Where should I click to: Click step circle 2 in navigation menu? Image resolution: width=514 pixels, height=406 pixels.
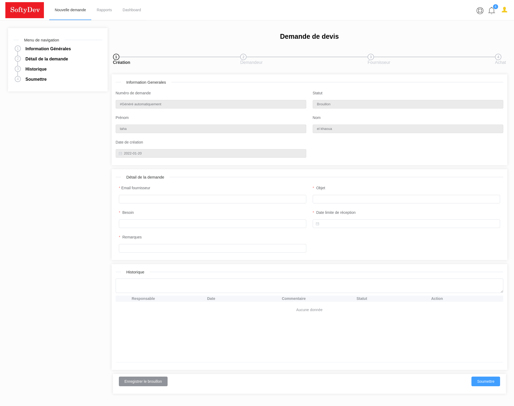pos(18,59)
